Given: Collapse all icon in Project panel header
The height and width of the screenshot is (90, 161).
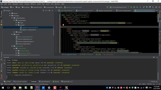Looking at the screenshot, I should tap(46, 10).
